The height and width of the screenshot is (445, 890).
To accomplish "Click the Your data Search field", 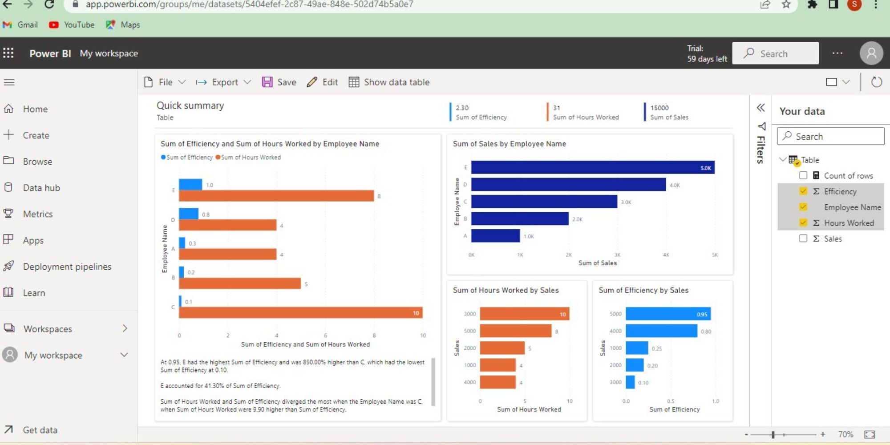I will [x=831, y=136].
